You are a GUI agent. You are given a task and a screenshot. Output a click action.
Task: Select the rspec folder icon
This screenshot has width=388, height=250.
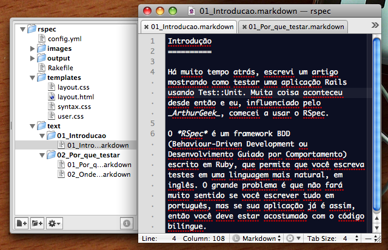32,28
